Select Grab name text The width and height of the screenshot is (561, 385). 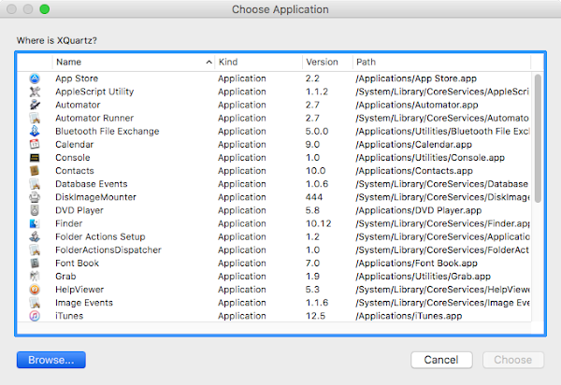[x=65, y=277]
